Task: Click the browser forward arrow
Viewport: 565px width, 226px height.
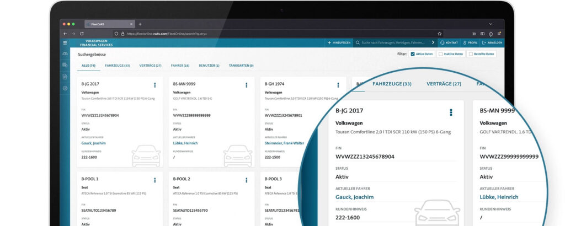Action: coord(73,34)
